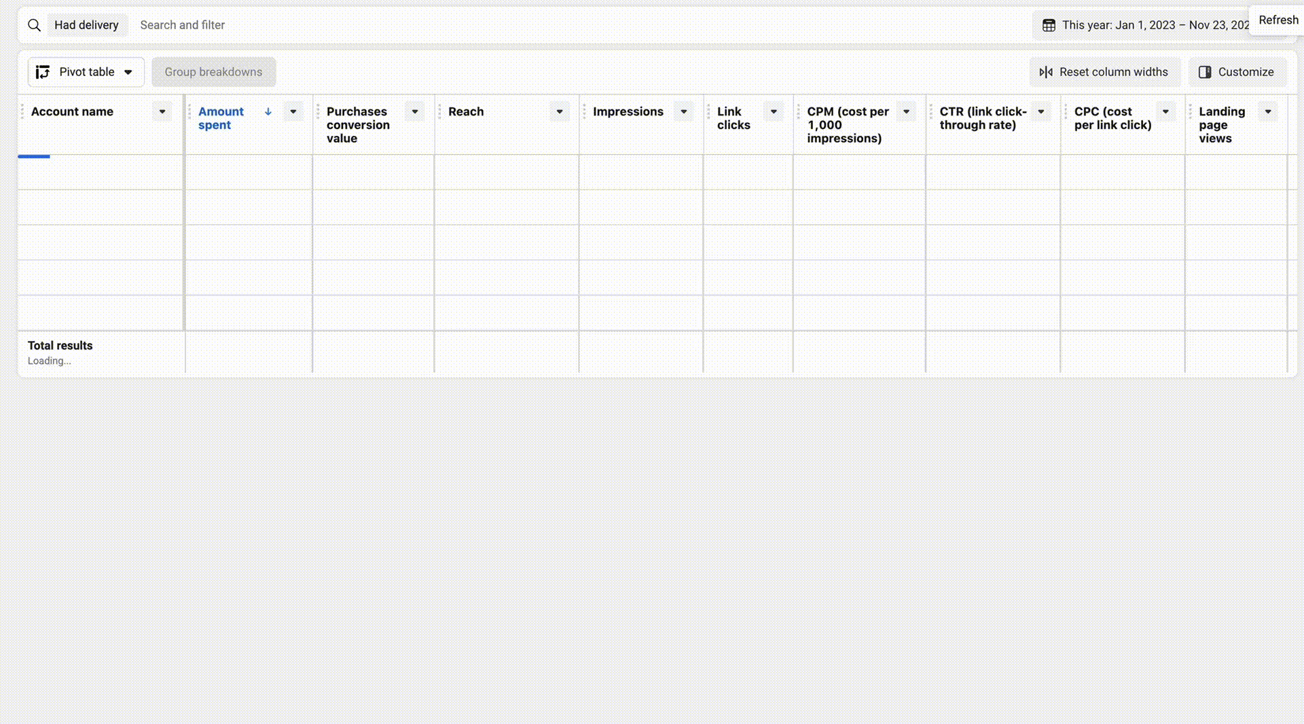The width and height of the screenshot is (1304, 724).
Task: Open the date range selector for This year
Action: pyautogui.click(x=1155, y=25)
